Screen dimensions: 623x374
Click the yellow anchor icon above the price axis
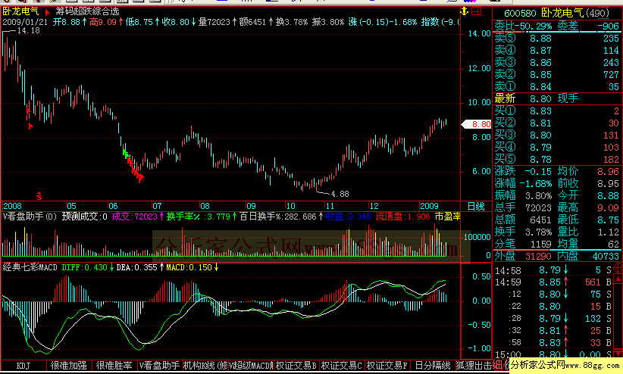(464, 11)
